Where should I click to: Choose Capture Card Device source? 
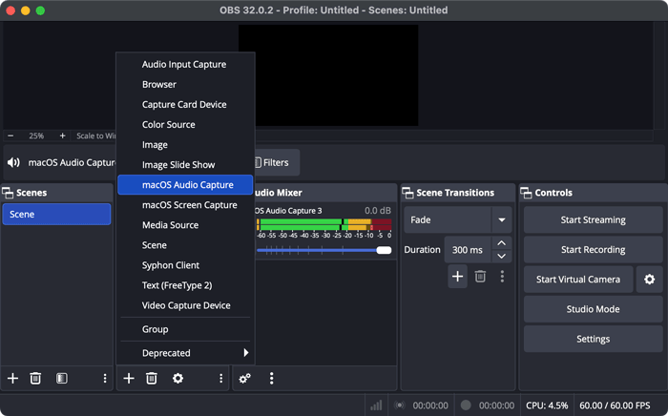click(185, 104)
